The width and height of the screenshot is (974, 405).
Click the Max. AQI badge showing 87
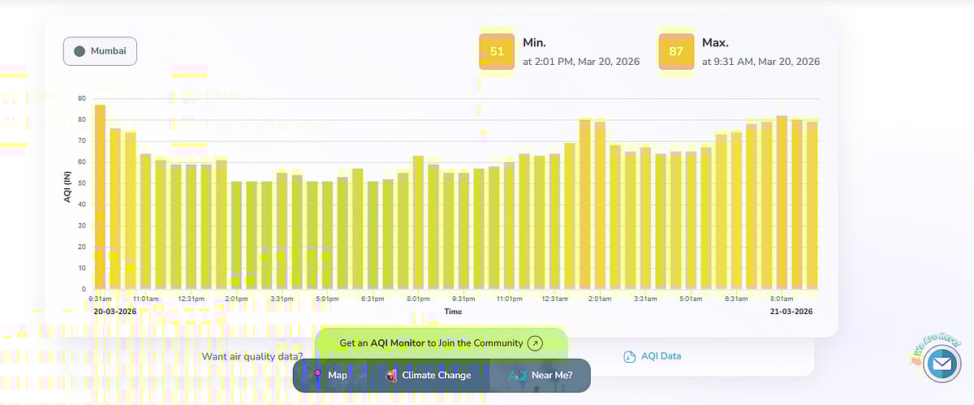[676, 52]
